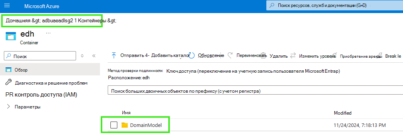This screenshot has height=140, width=403.
Task: Click Удалить in the toolbar
Action: click(x=279, y=56)
